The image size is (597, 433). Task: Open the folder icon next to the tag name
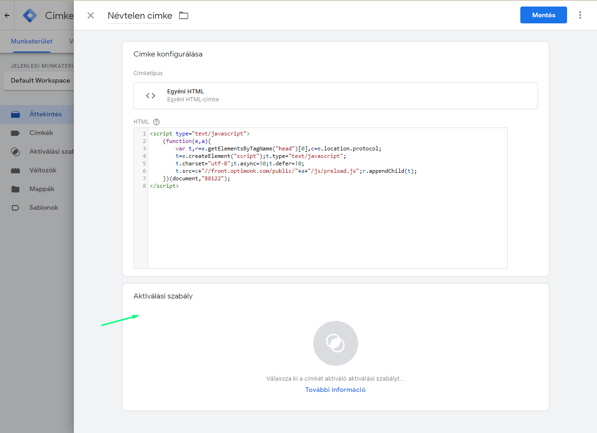tap(184, 15)
